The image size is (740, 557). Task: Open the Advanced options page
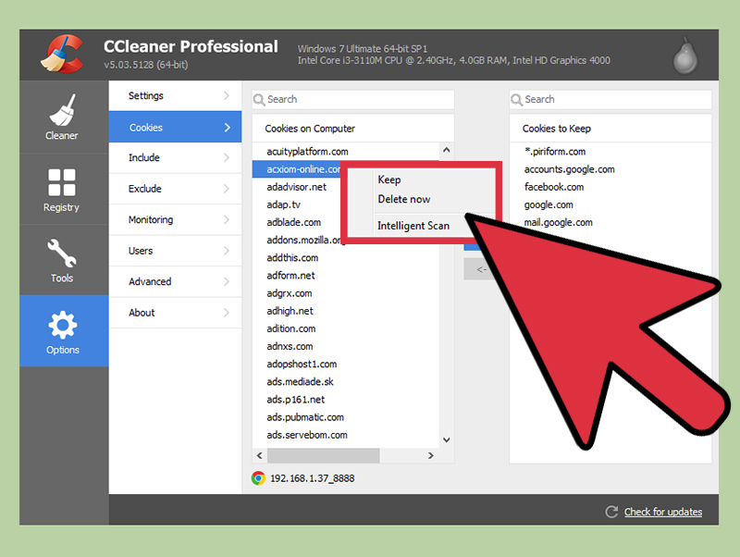175,281
